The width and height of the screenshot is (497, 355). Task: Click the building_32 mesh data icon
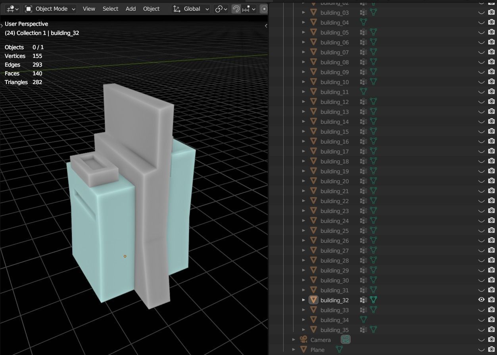[x=373, y=300]
